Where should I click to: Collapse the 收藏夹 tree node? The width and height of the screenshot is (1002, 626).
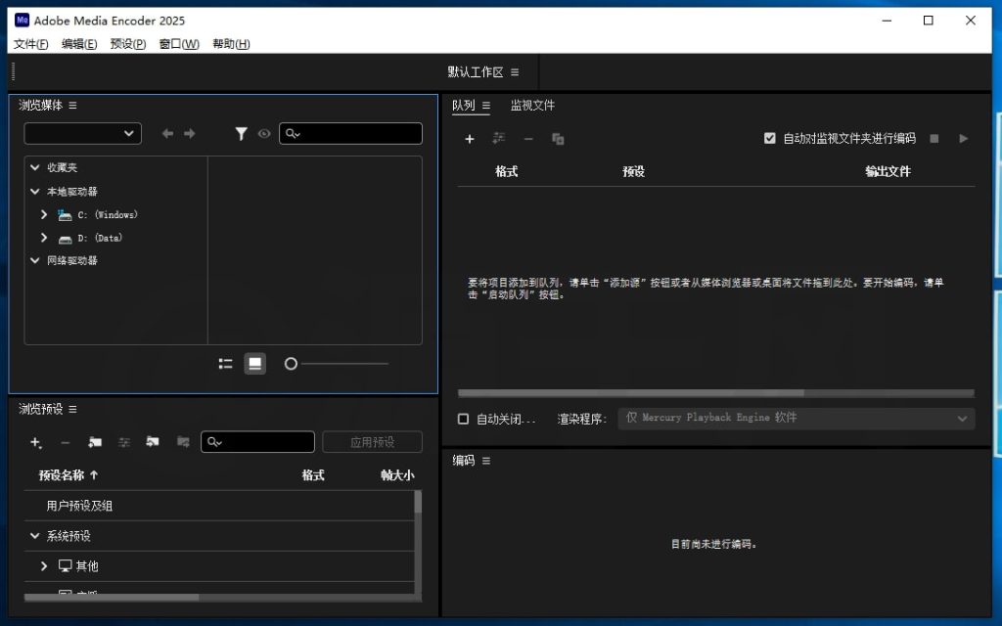point(34,167)
